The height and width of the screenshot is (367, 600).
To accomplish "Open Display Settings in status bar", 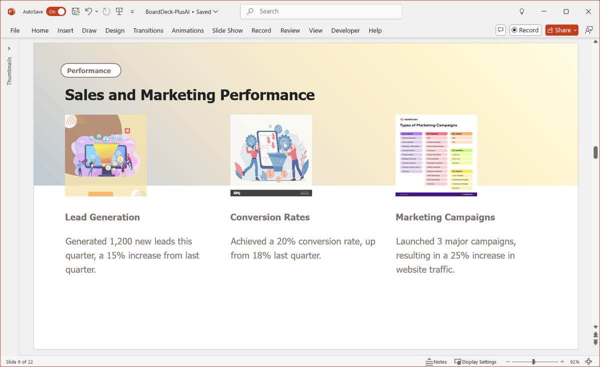I will 475,361.
